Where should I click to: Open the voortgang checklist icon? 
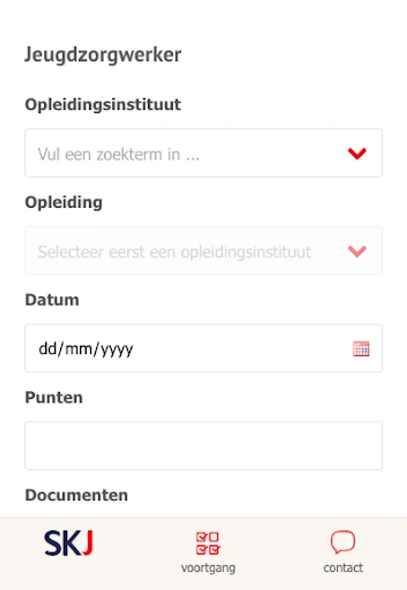[208, 543]
